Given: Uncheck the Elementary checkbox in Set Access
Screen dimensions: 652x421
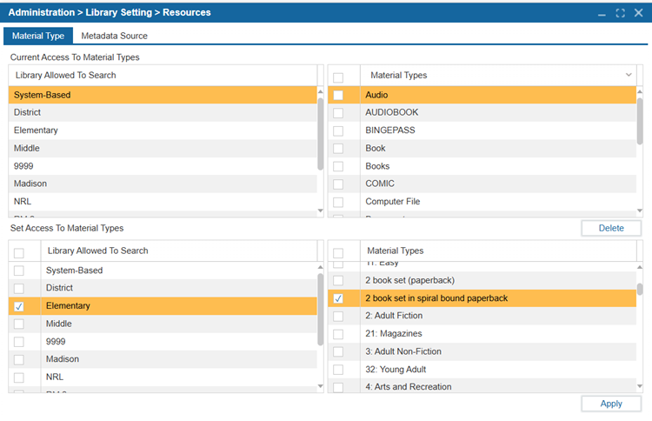Looking at the screenshot, I should pos(19,306).
